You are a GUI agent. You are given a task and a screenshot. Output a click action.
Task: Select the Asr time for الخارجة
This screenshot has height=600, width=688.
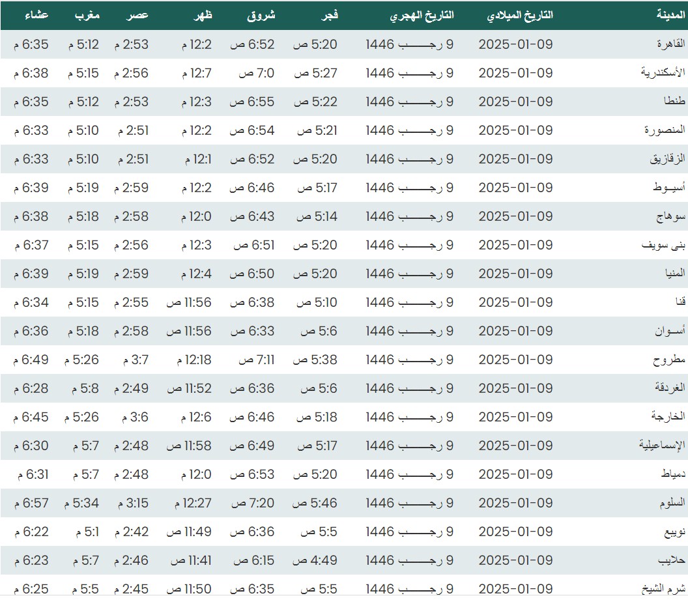[x=133, y=417]
